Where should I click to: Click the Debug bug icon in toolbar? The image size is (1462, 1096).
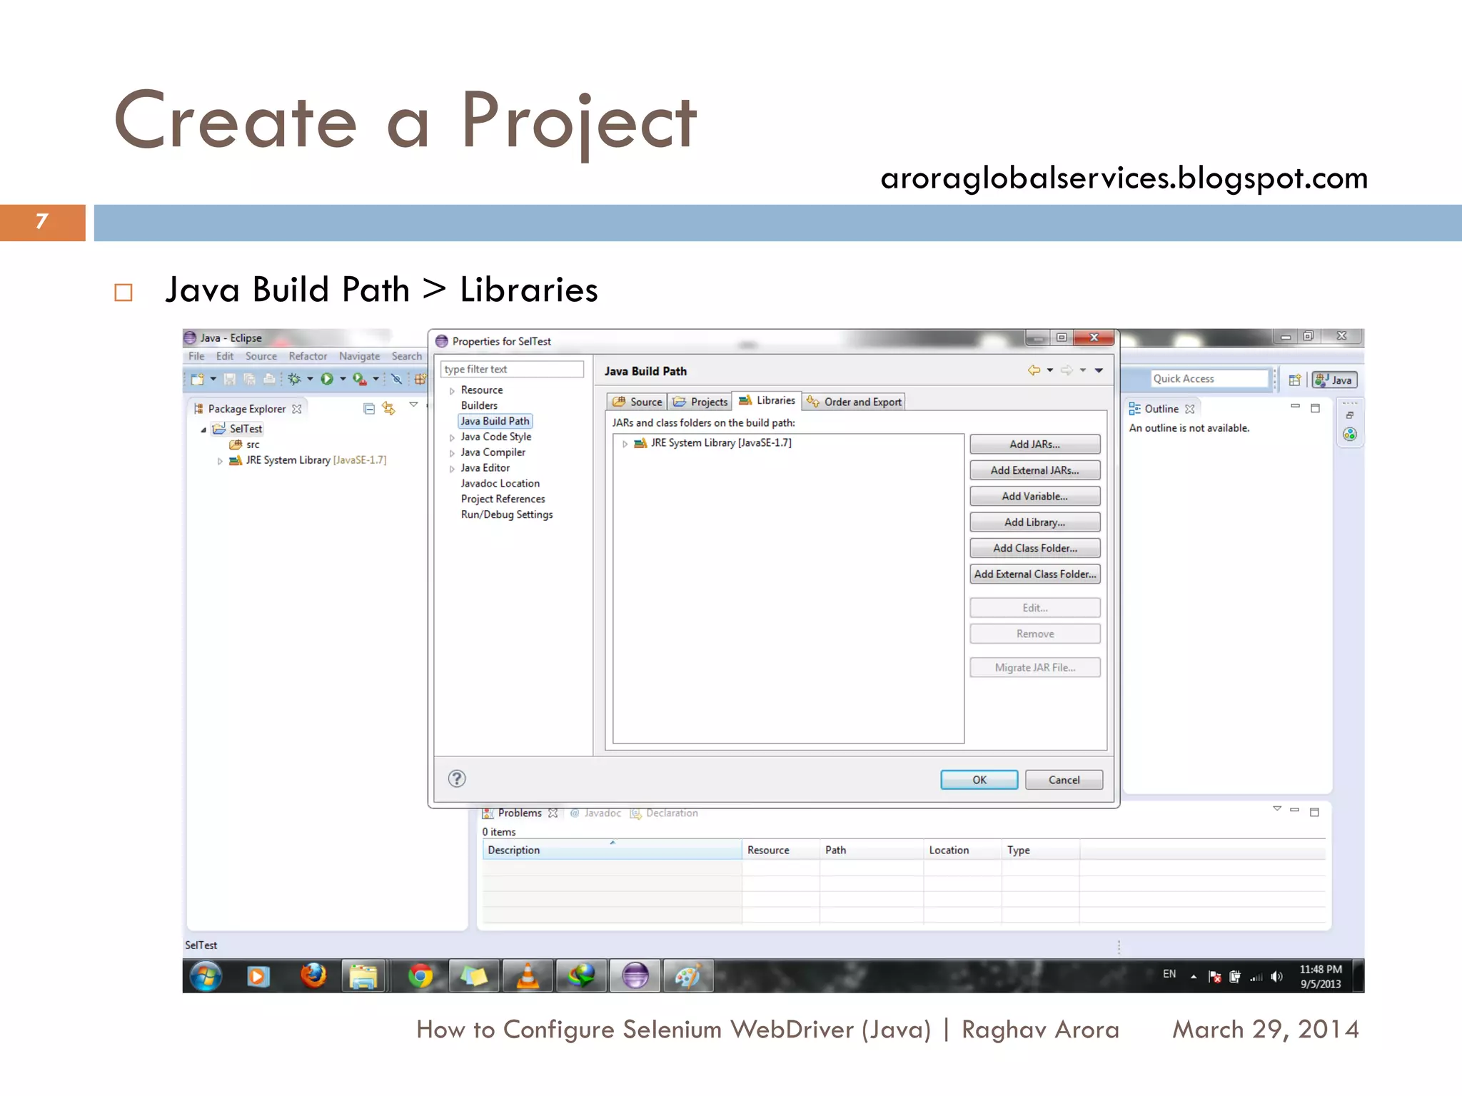[x=294, y=379]
